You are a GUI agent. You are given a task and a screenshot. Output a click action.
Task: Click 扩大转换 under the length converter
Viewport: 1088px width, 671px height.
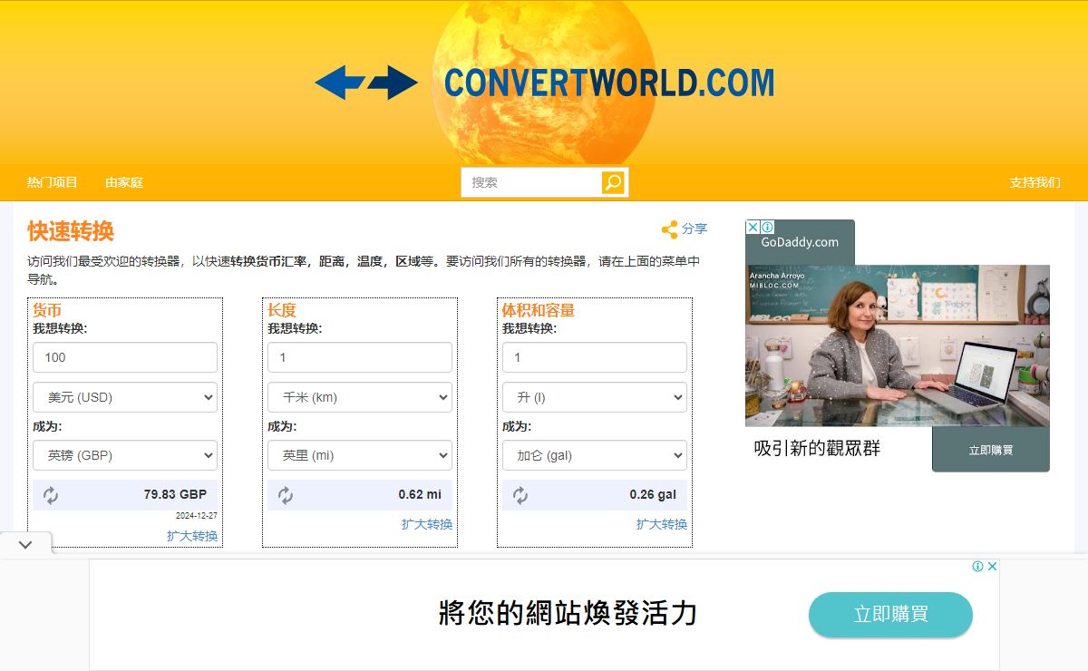(x=427, y=524)
